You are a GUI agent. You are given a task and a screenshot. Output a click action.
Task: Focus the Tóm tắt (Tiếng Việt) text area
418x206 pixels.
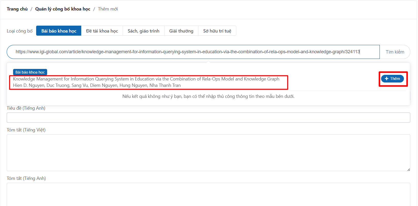click(x=208, y=152)
